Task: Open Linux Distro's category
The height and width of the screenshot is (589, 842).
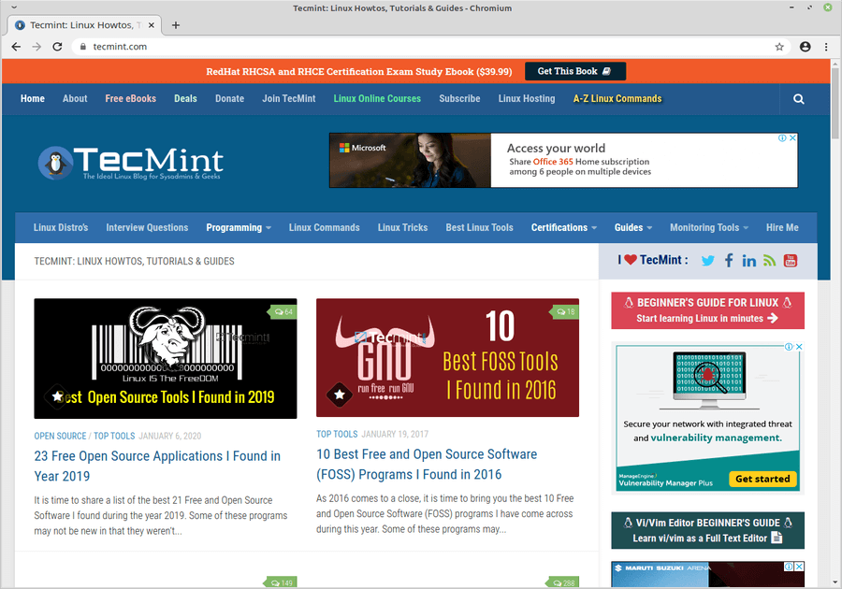Action: tap(61, 228)
